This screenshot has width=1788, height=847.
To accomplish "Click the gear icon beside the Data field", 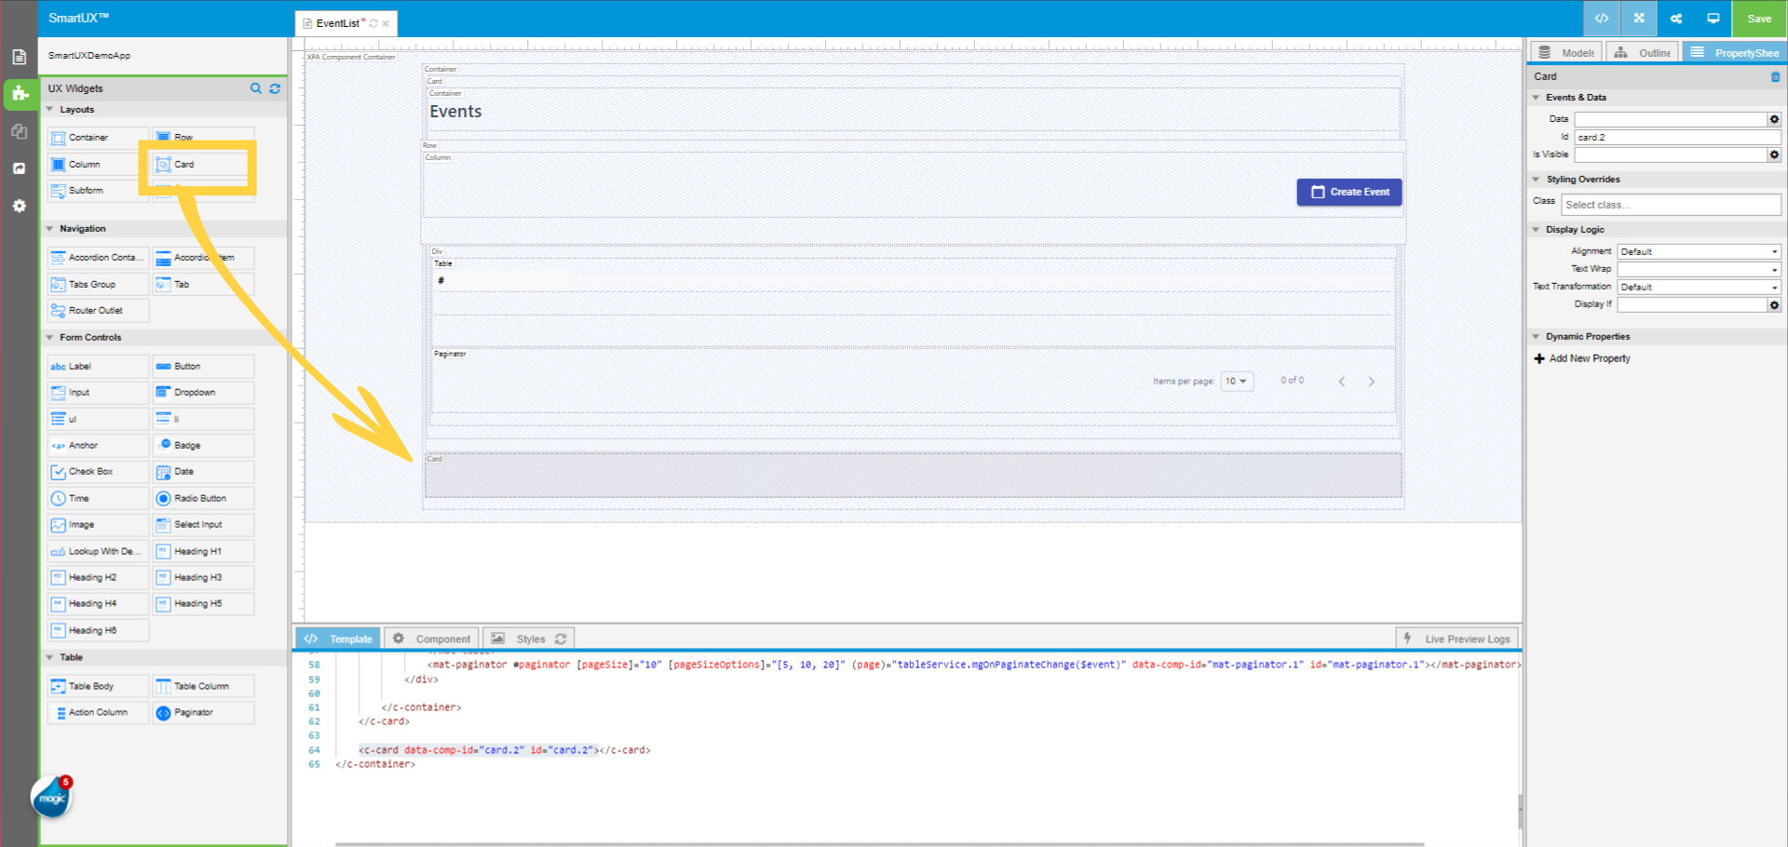I will tap(1774, 119).
